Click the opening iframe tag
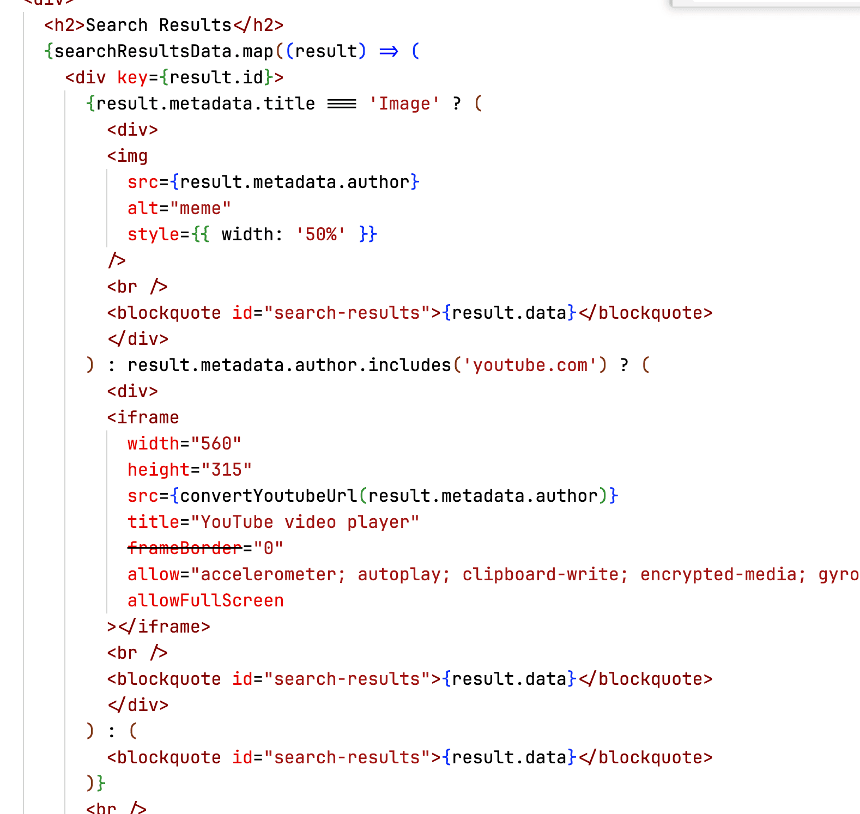 coord(143,417)
